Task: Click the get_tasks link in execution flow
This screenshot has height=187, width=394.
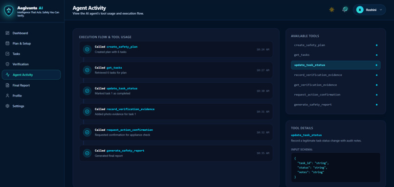Action: pyautogui.click(x=114, y=68)
